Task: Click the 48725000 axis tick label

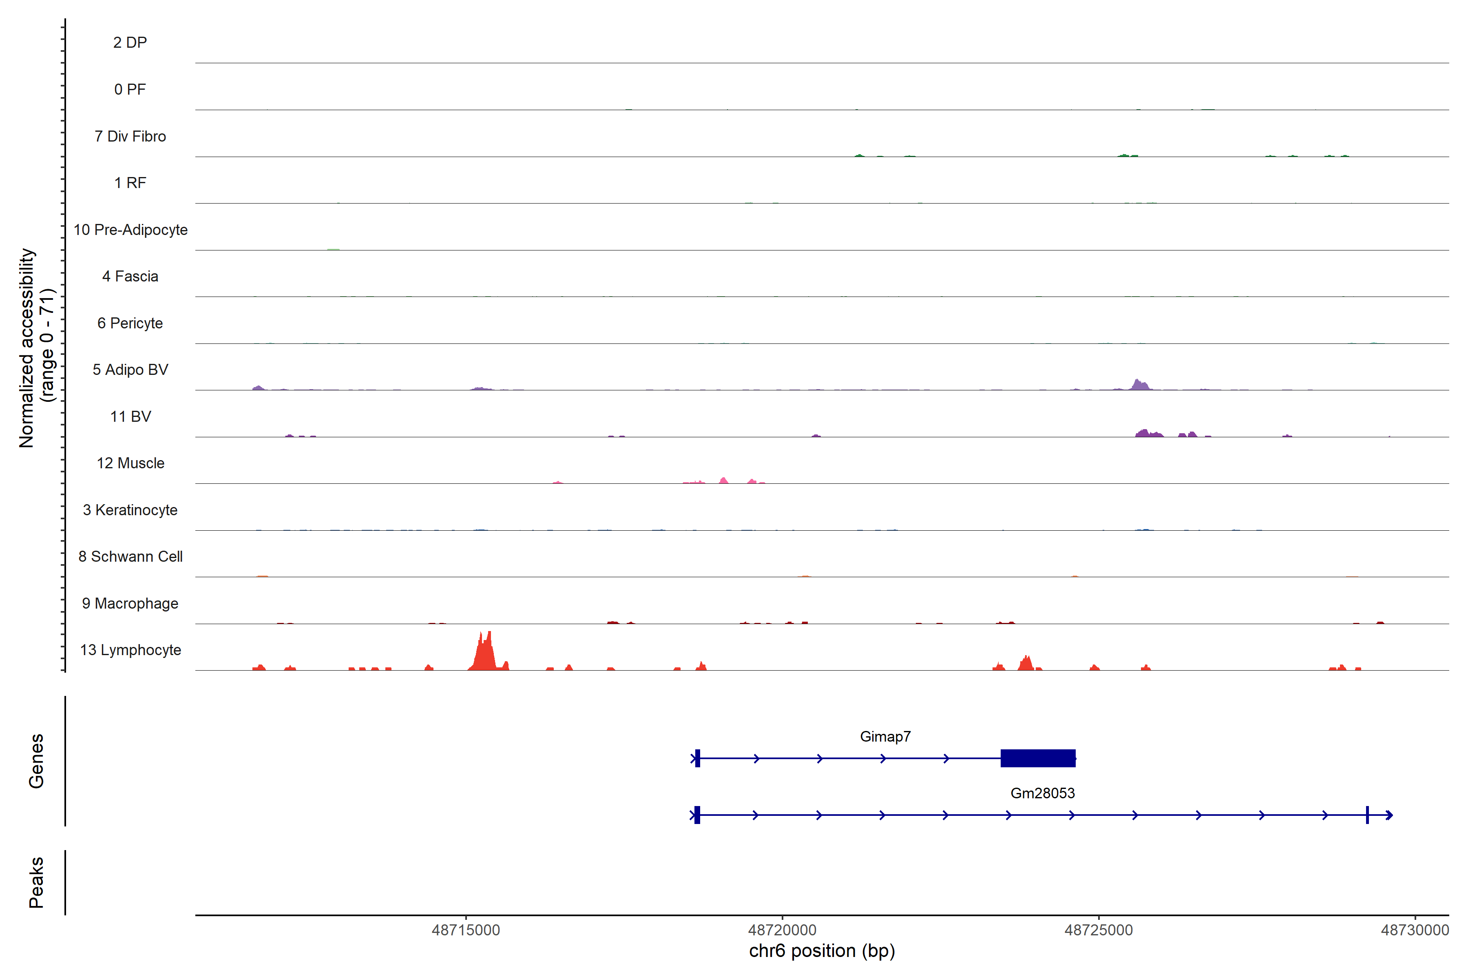Action: (1098, 930)
